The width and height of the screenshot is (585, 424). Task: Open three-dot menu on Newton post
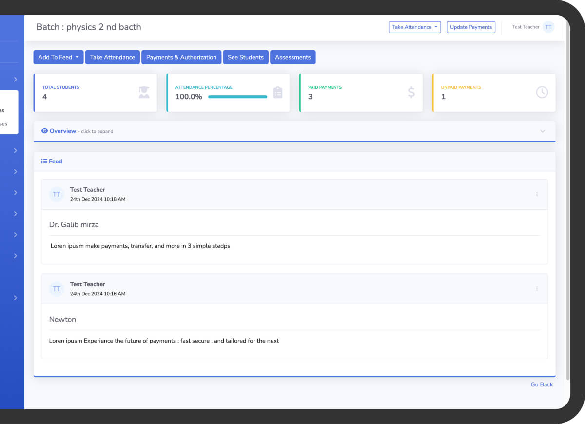click(x=537, y=289)
